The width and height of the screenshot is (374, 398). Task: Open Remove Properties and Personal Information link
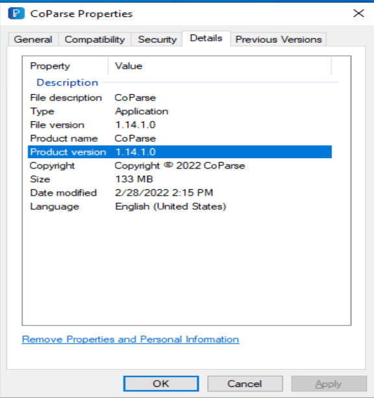coord(131,340)
